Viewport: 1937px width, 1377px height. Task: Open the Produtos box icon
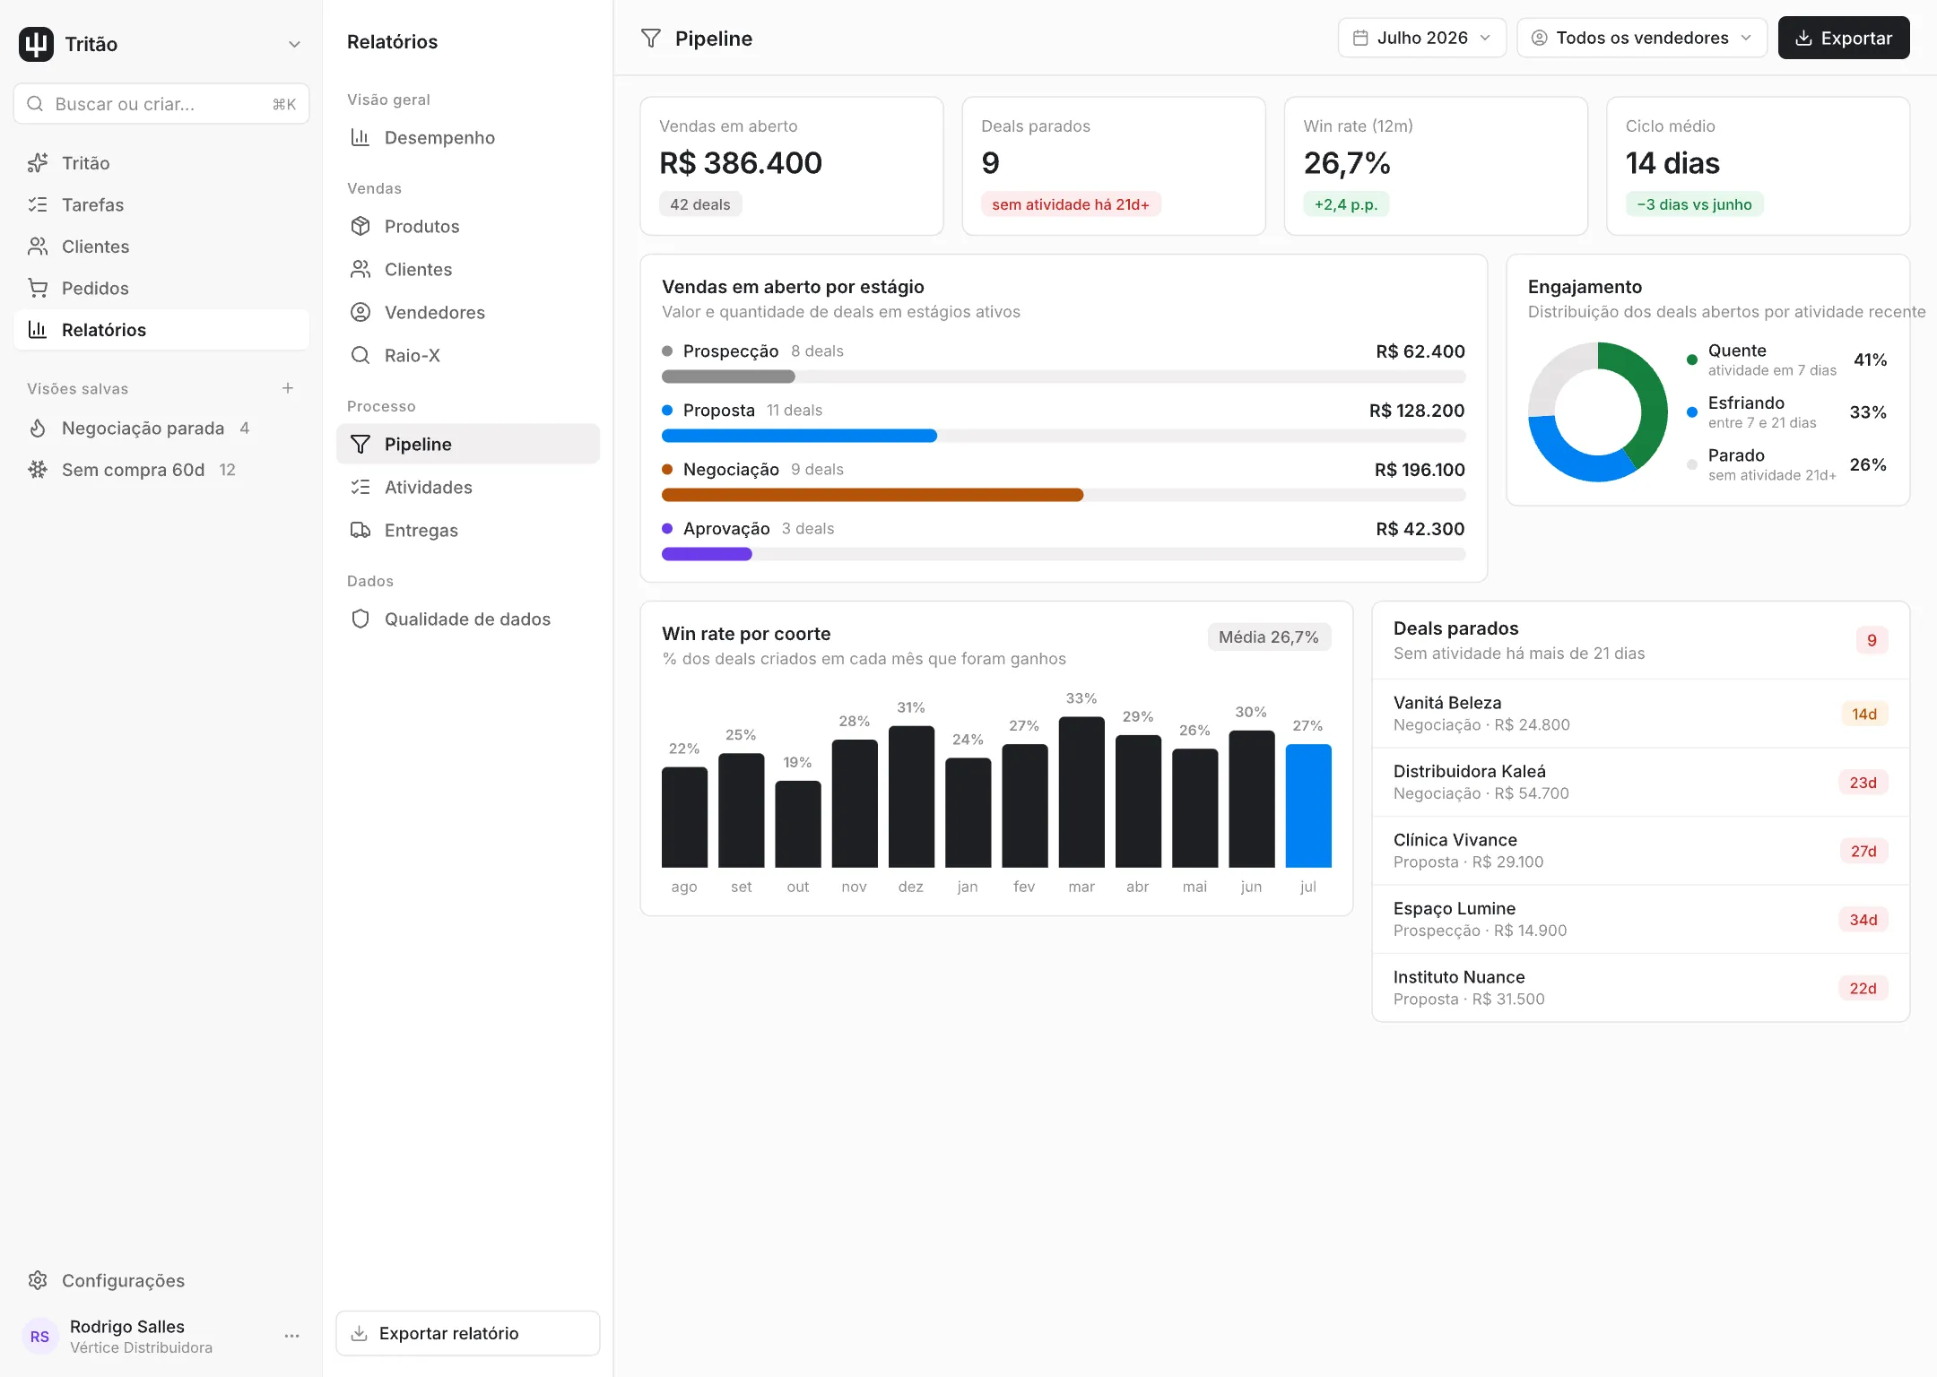click(360, 226)
